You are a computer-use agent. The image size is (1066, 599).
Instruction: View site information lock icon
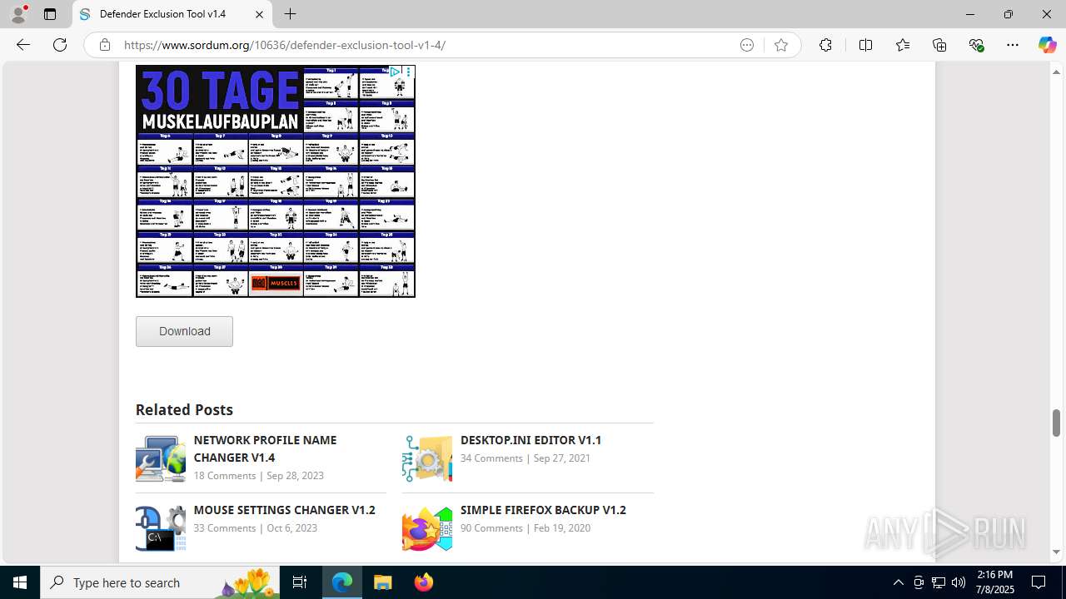click(x=104, y=45)
